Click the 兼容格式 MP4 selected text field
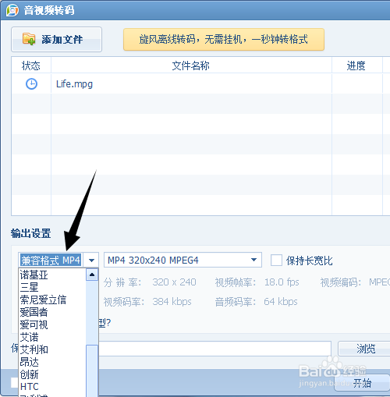 tap(51, 260)
